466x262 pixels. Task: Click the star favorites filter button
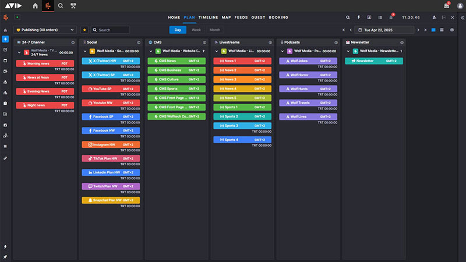[84, 30]
